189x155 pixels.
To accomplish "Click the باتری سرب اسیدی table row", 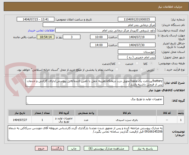I will pos(96,120).
